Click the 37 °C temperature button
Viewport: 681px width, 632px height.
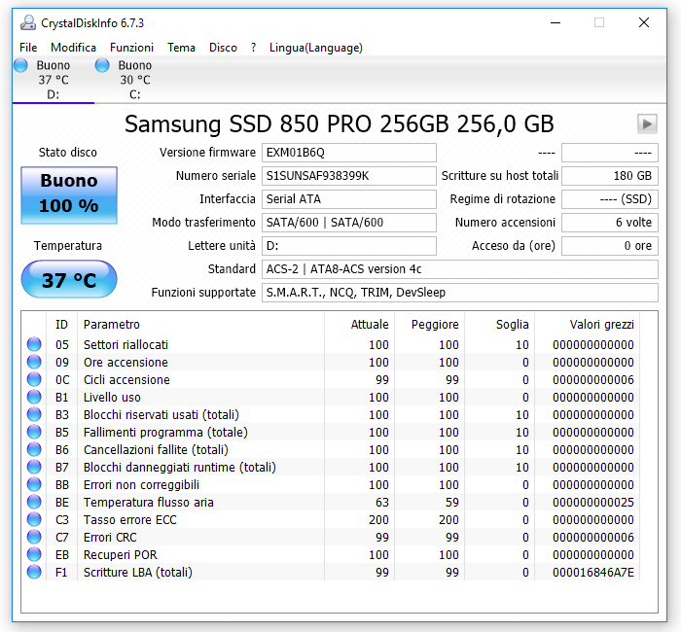(69, 280)
